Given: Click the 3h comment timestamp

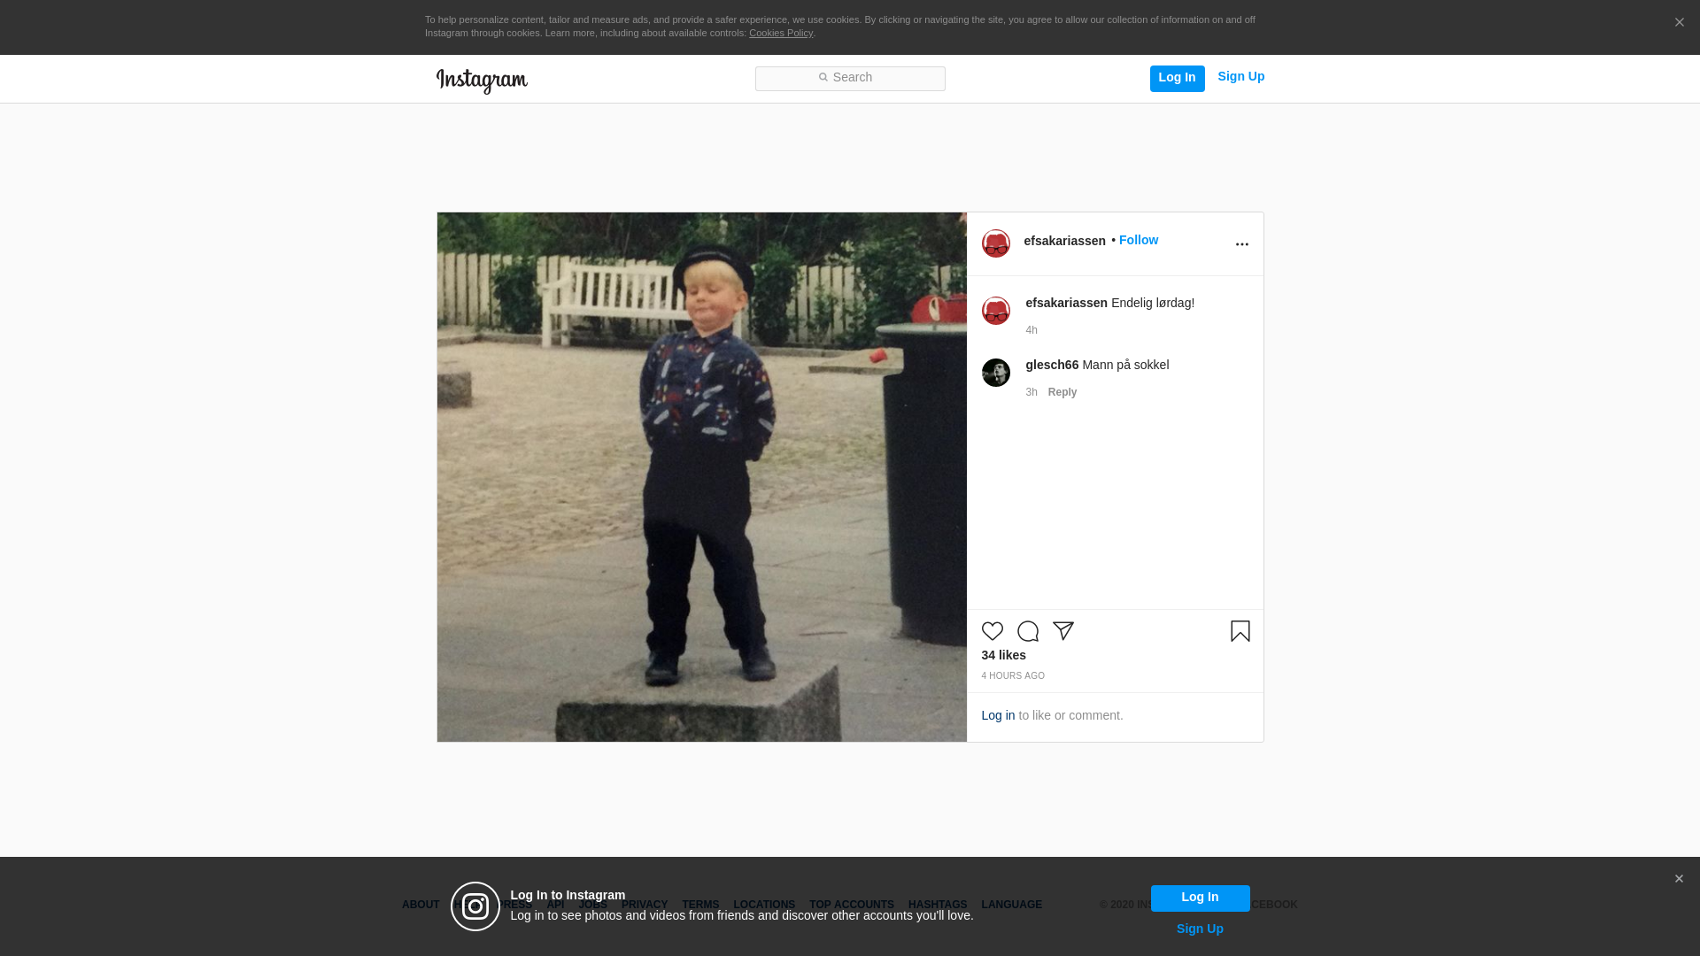Looking at the screenshot, I should (x=1032, y=392).
